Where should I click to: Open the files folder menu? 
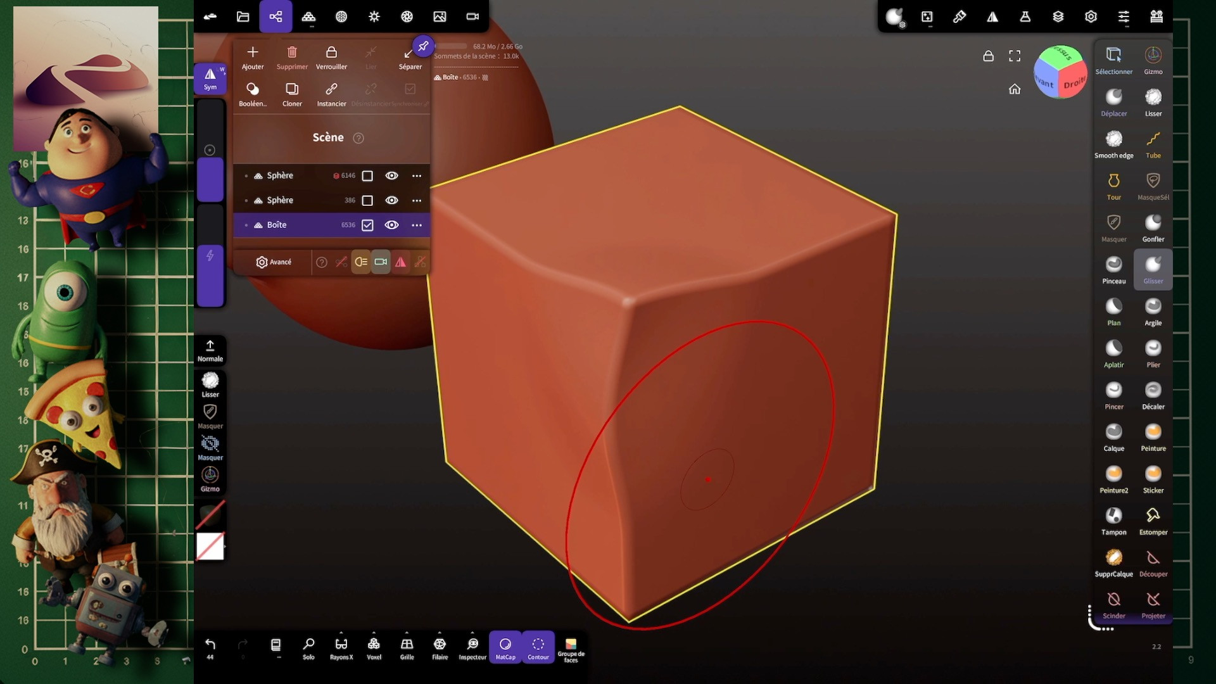[243, 16]
